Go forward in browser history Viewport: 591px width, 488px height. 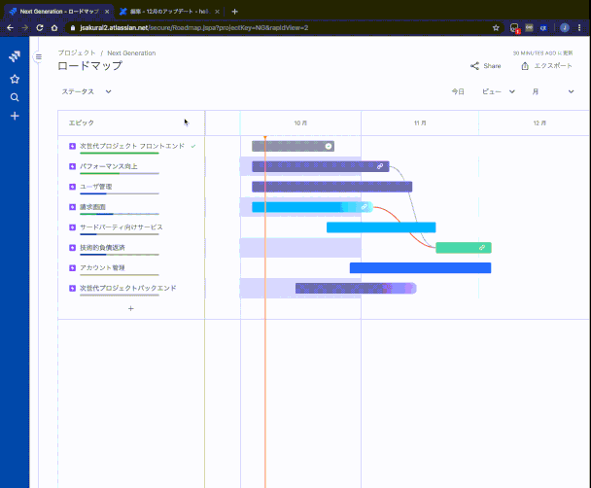click(x=25, y=28)
